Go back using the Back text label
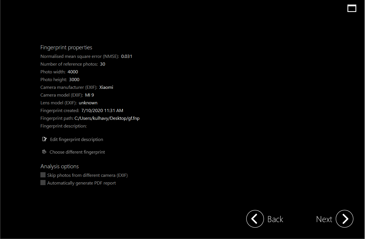Image resolution: width=365 pixels, height=239 pixels. 275,219
